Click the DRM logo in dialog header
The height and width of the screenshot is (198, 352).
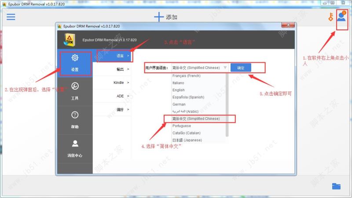point(70,40)
